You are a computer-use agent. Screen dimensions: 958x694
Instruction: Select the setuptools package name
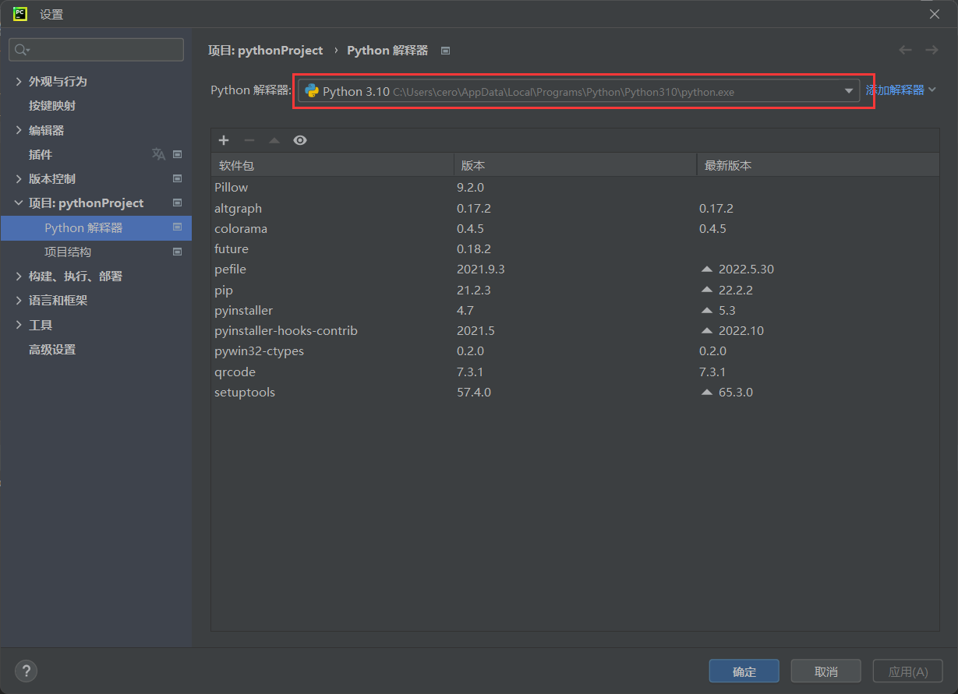pyautogui.click(x=245, y=392)
